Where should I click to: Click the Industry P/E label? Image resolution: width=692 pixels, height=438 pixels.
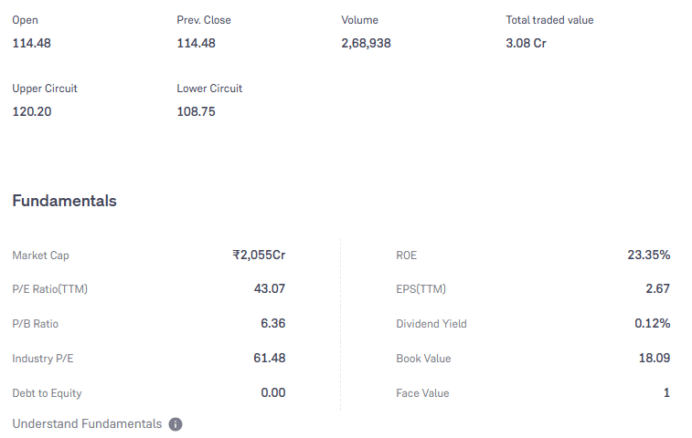coord(43,359)
